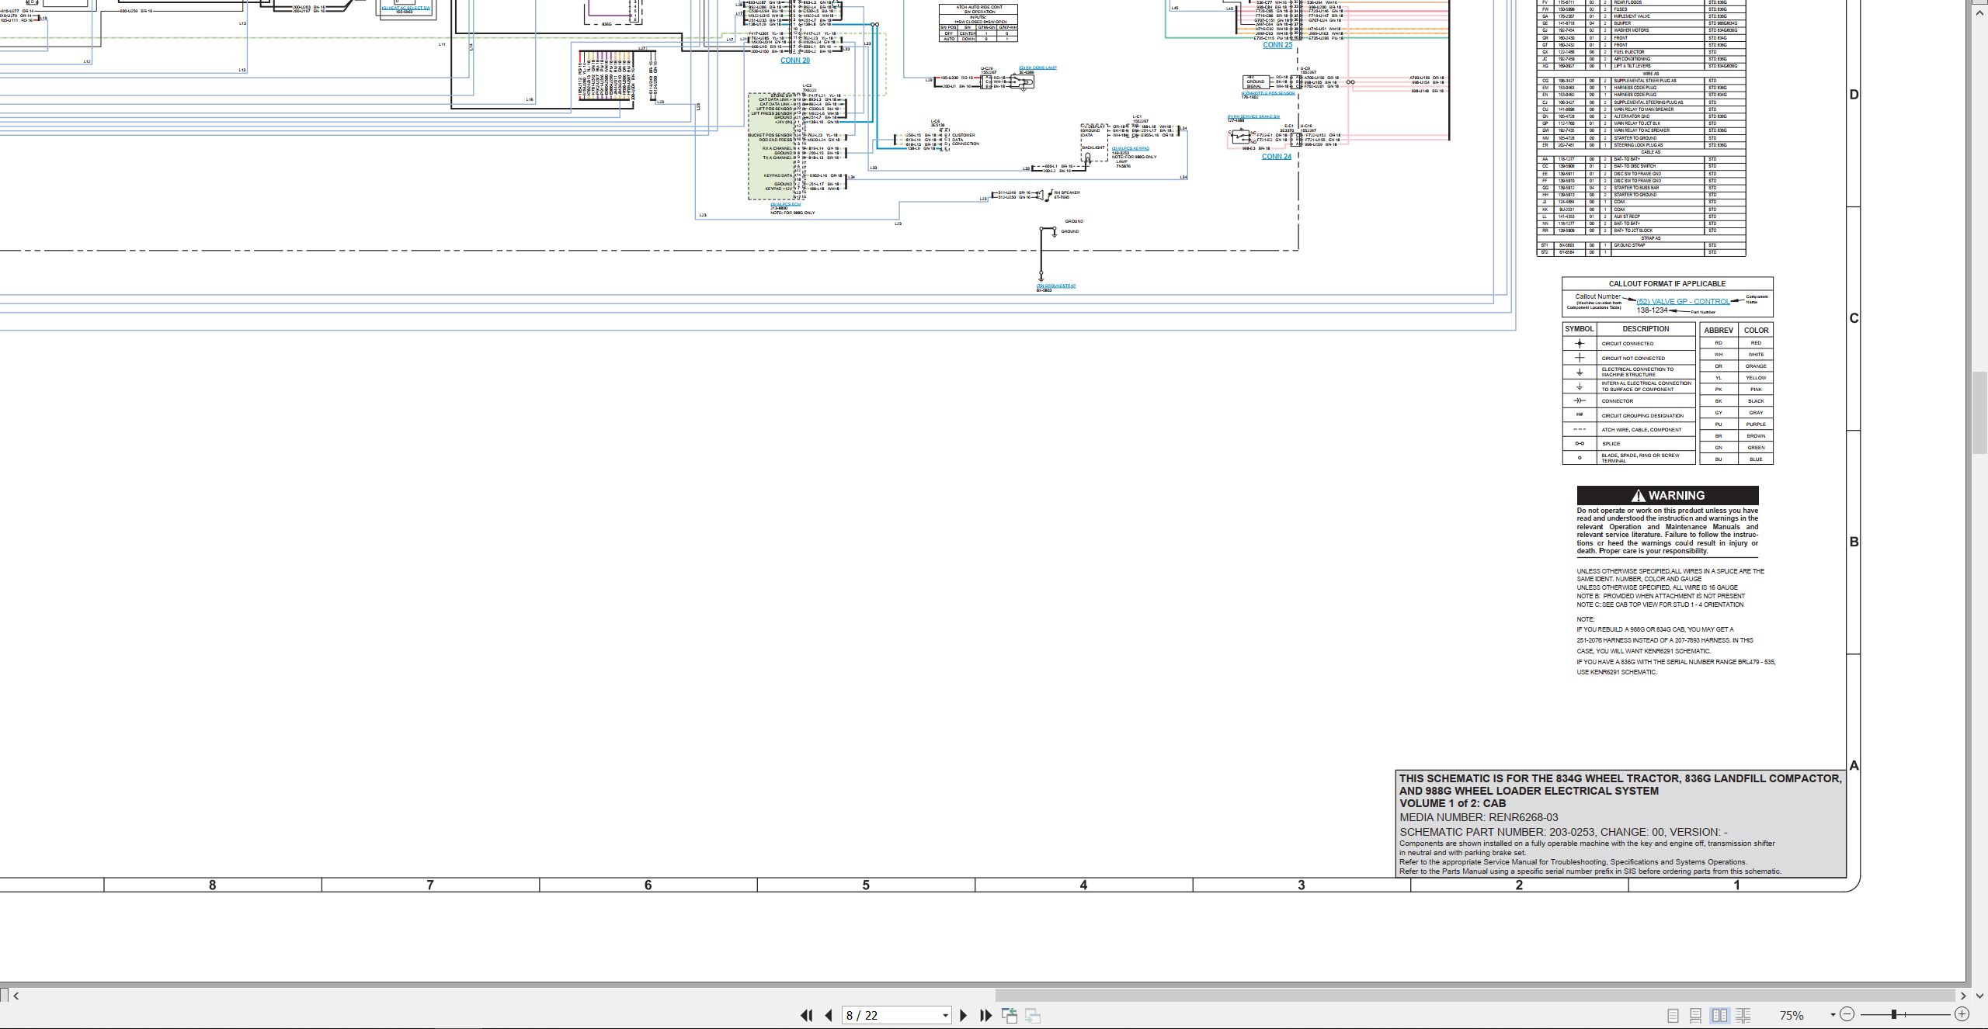This screenshot has width=1988, height=1029.
Task: Zoom out with the minus button
Action: click(1847, 1014)
